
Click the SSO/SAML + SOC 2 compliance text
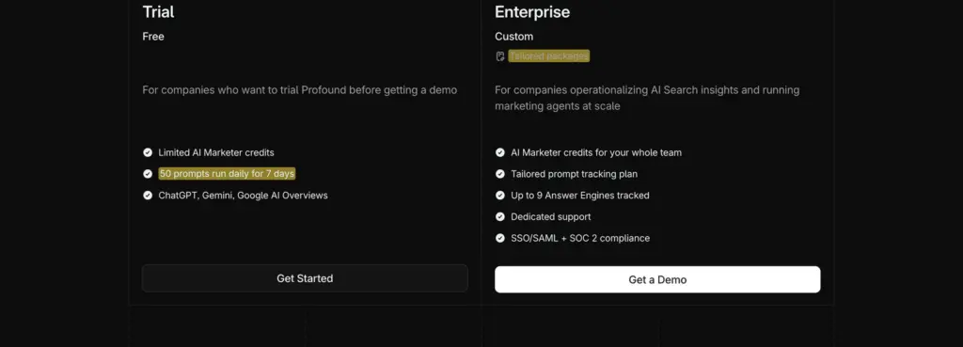(580, 238)
